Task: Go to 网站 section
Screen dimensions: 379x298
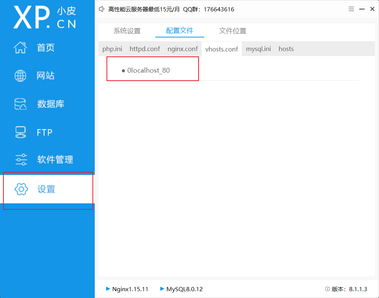Action: coord(46,76)
